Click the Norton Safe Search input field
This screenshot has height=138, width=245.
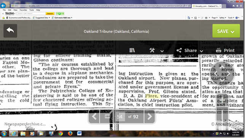[31, 14]
